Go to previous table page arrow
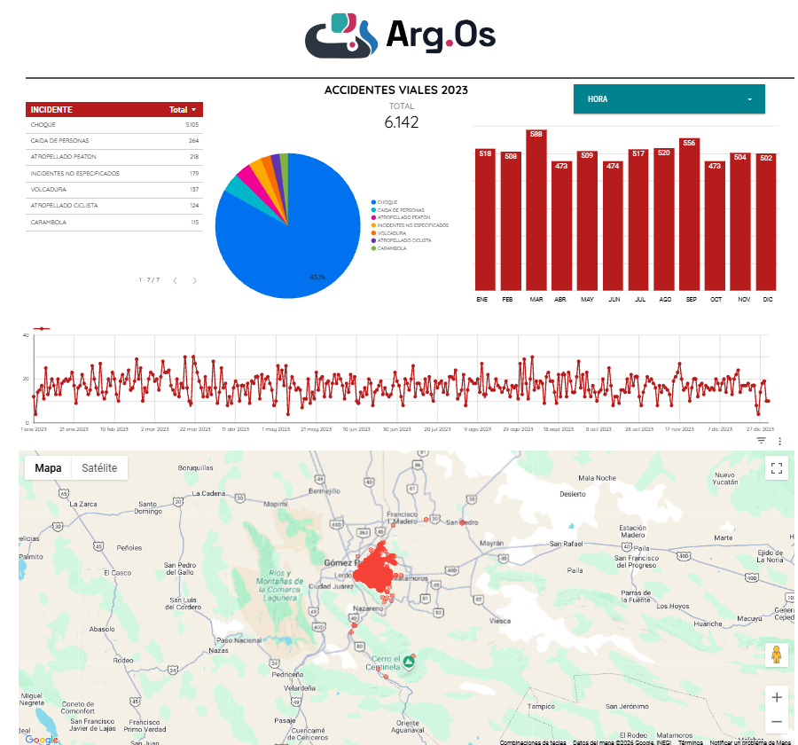Image resolution: width=798 pixels, height=745 pixels. 175,280
